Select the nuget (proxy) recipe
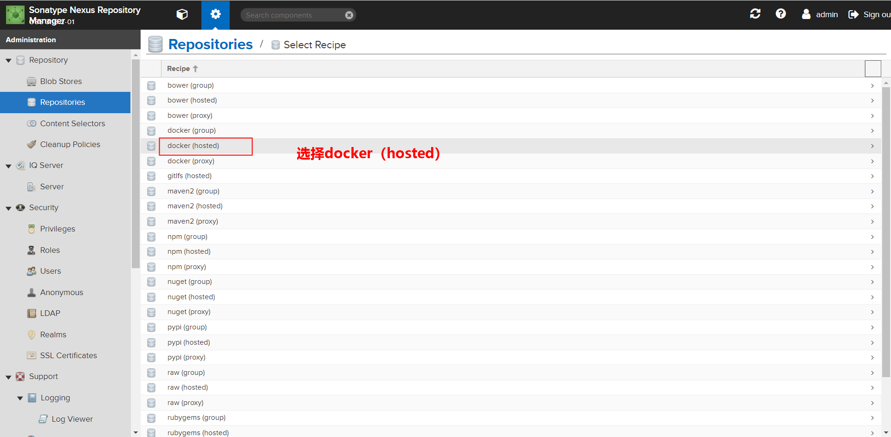This screenshot has height=437, width=891. [510, 312]
